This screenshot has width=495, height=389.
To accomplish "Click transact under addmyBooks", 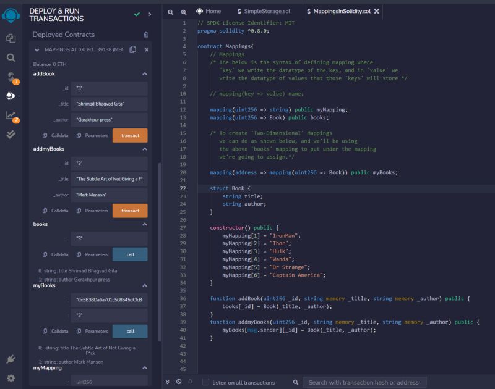I will (x=130, y=211).
